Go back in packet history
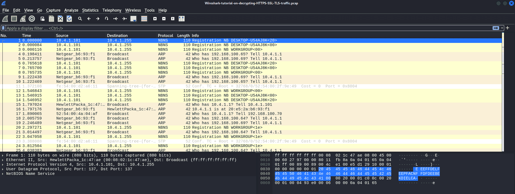The width and height of the screenshot is (515, 194). point(89,19)
